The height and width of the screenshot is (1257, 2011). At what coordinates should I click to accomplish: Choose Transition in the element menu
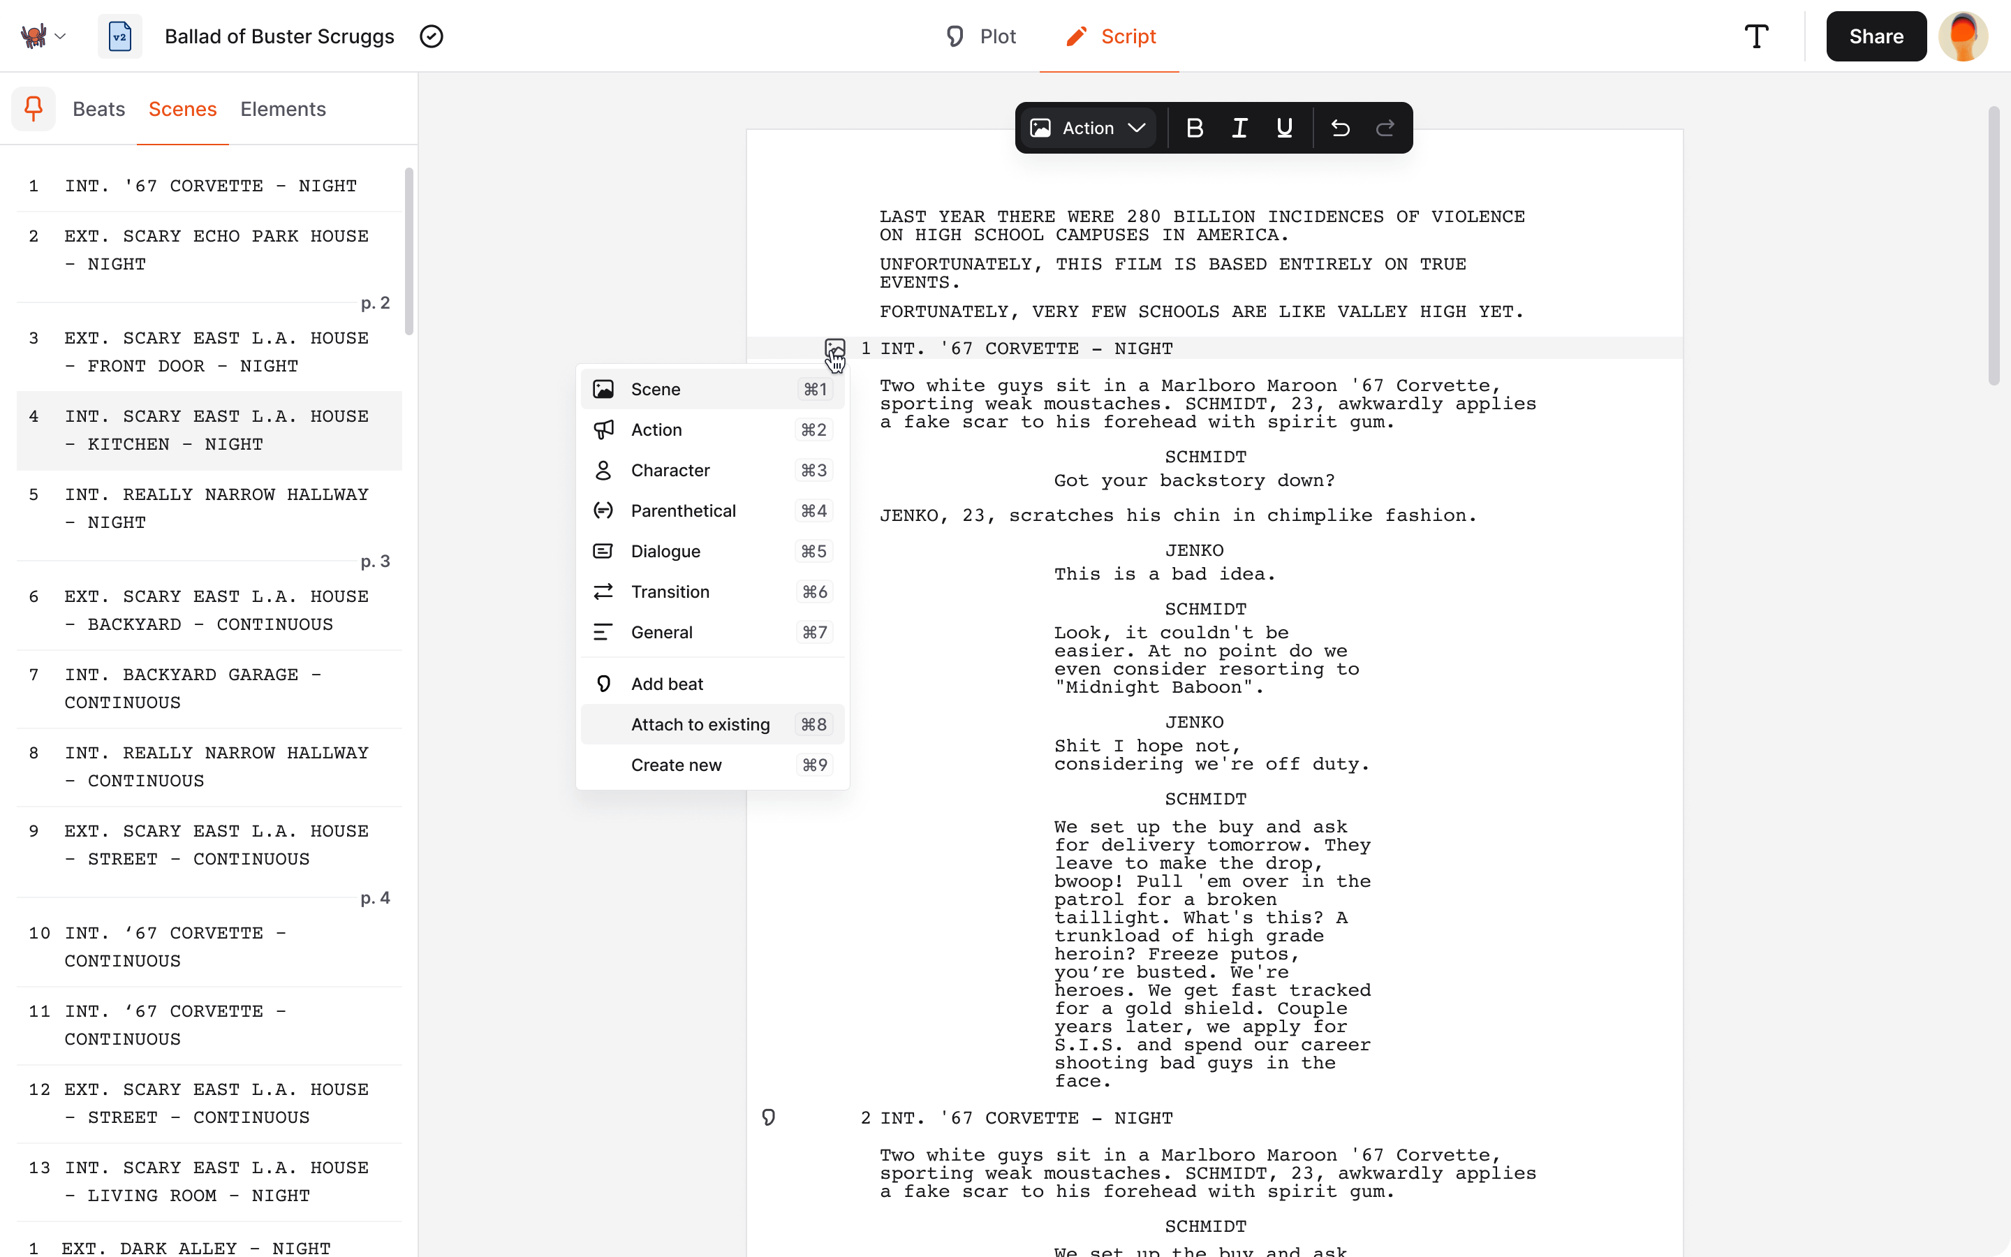point(712,592)
